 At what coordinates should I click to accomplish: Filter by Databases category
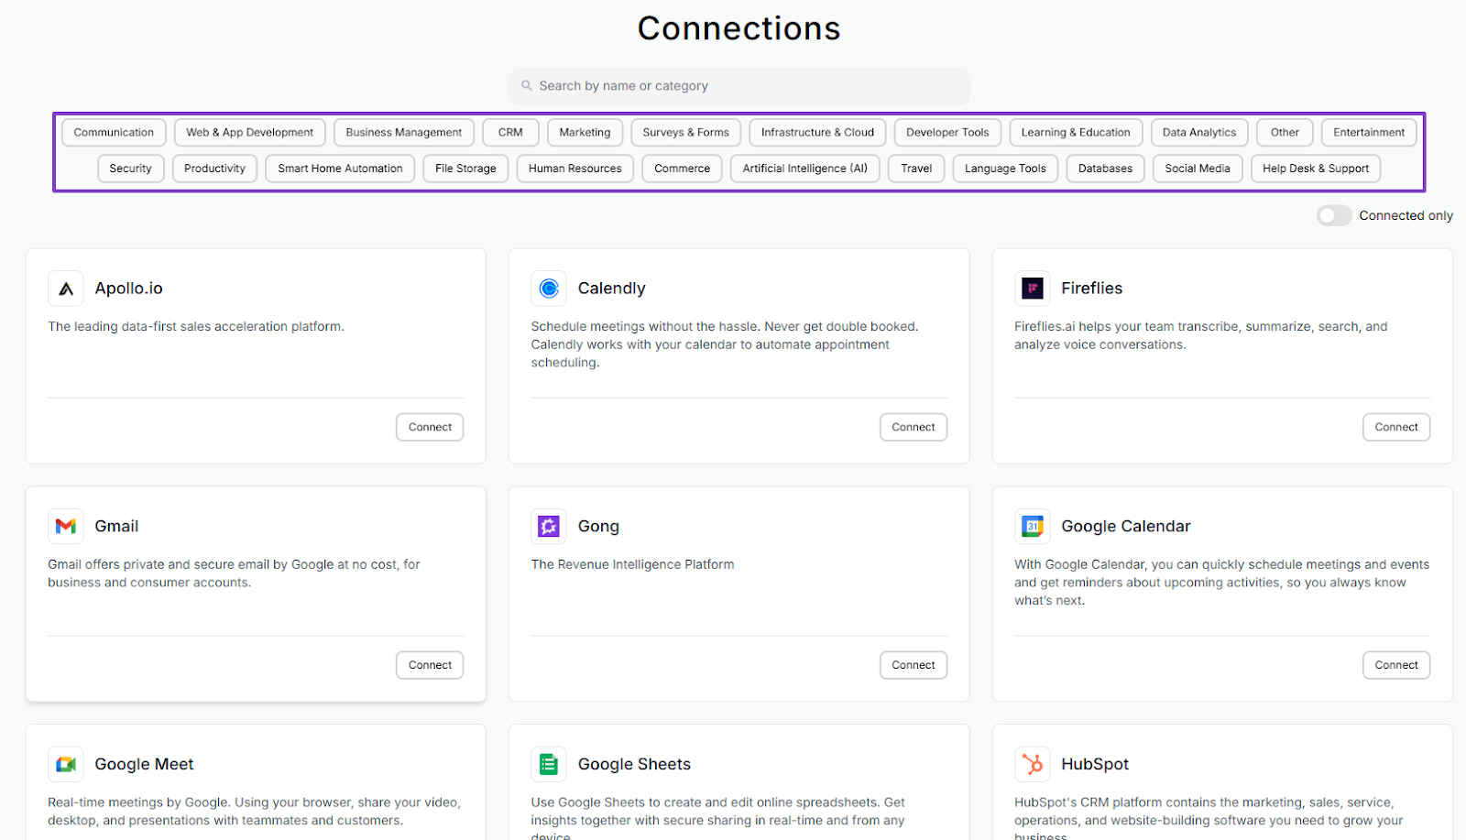pos(1105,169)
